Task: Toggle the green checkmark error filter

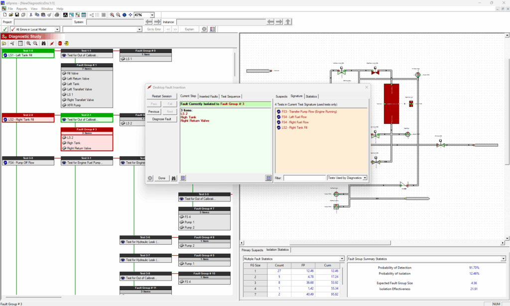Action: click(4, 29)
